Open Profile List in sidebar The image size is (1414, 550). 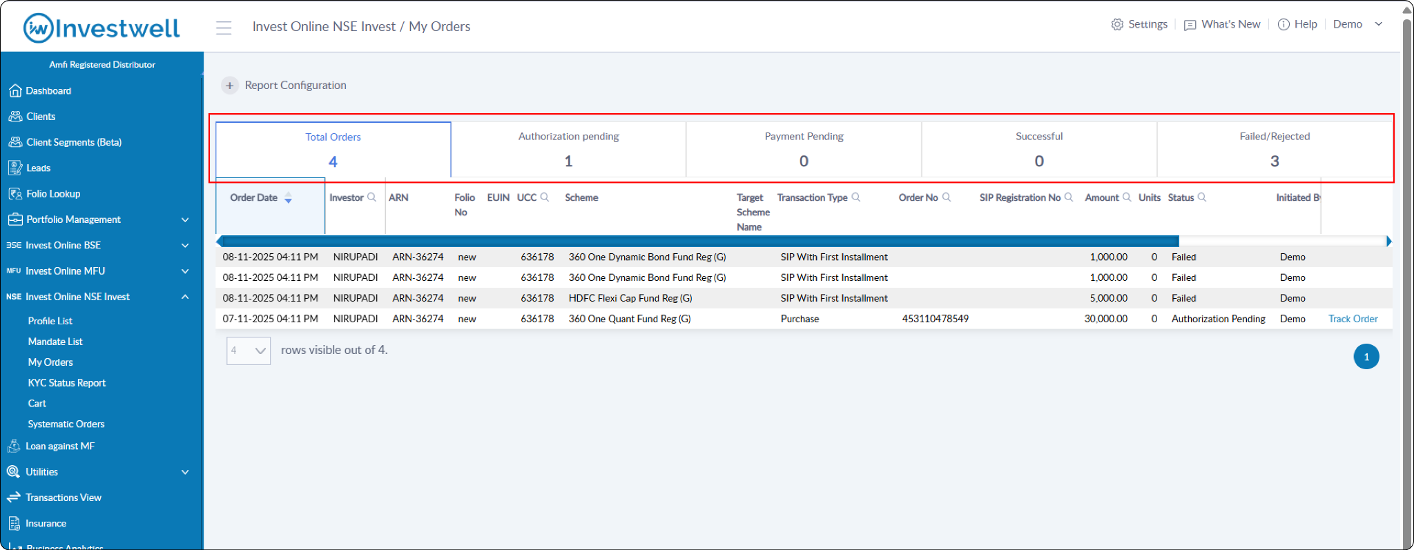pyautogui.click(x=50, y=321)
